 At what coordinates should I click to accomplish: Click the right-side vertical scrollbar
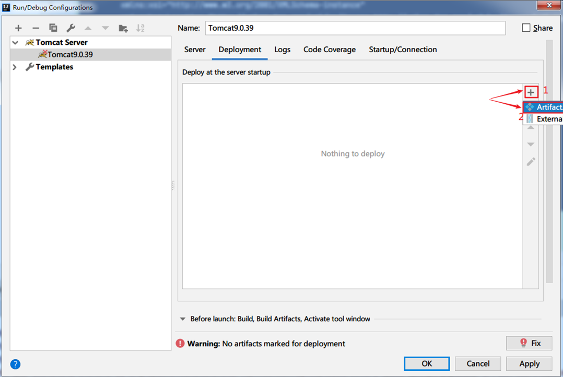(x=549, y=161)
